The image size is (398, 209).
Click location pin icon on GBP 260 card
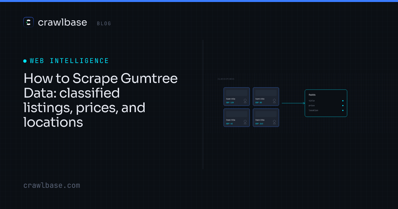point(274,122)
